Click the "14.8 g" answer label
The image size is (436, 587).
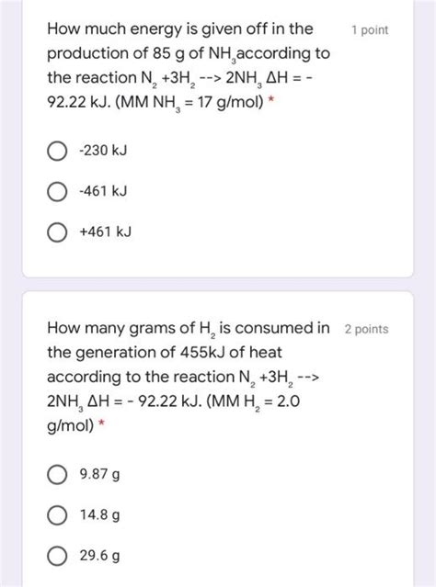coord(99,514)
